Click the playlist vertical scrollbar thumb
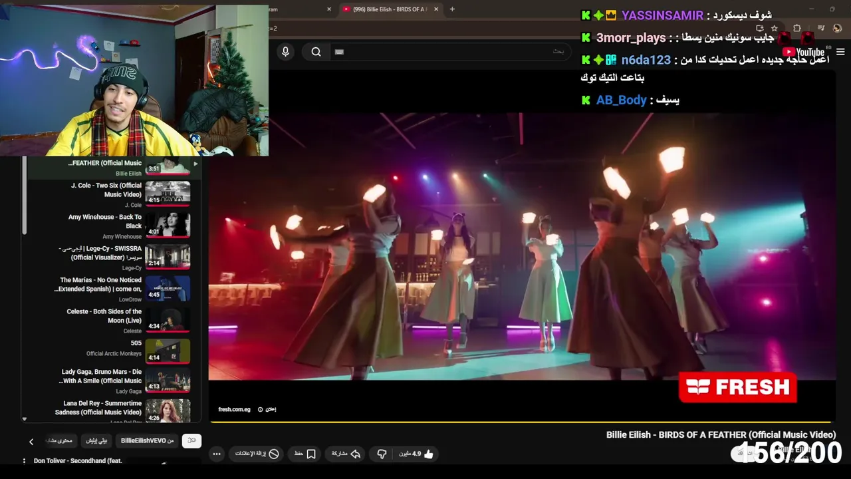This screenshot has height=479, width=851. click(x=25, y=196)
